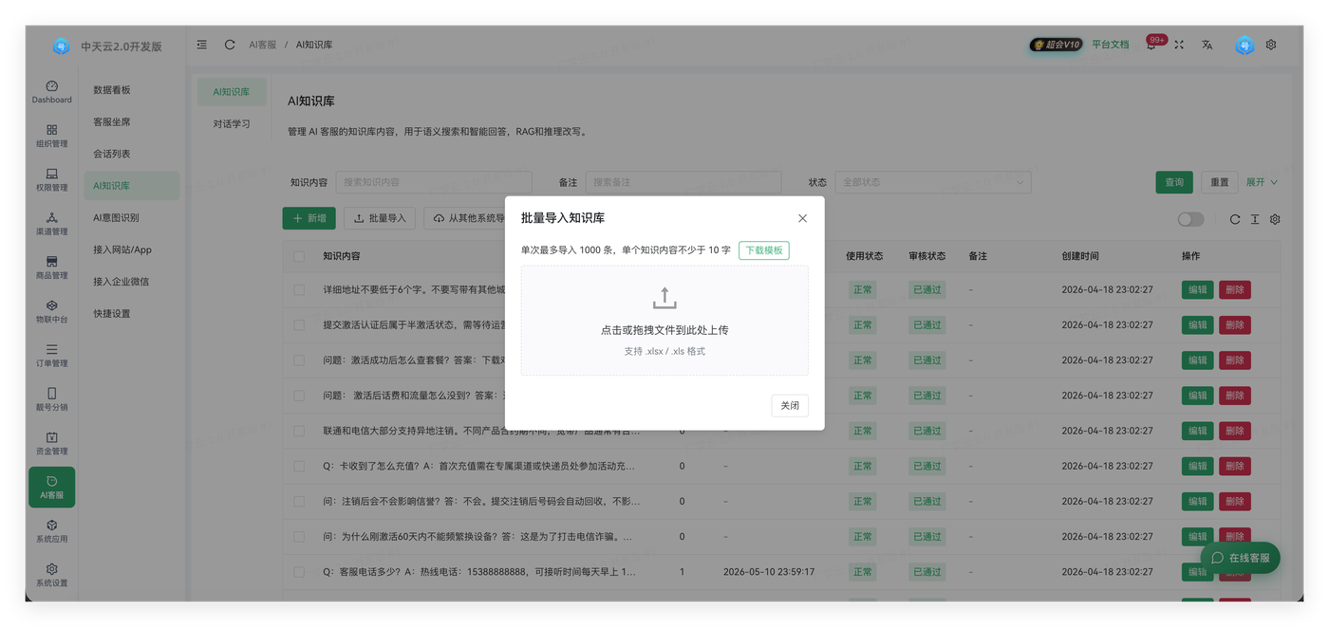Switch to the AI知识库 tab
Screen dimensions: 1329x627
point(232,92)
